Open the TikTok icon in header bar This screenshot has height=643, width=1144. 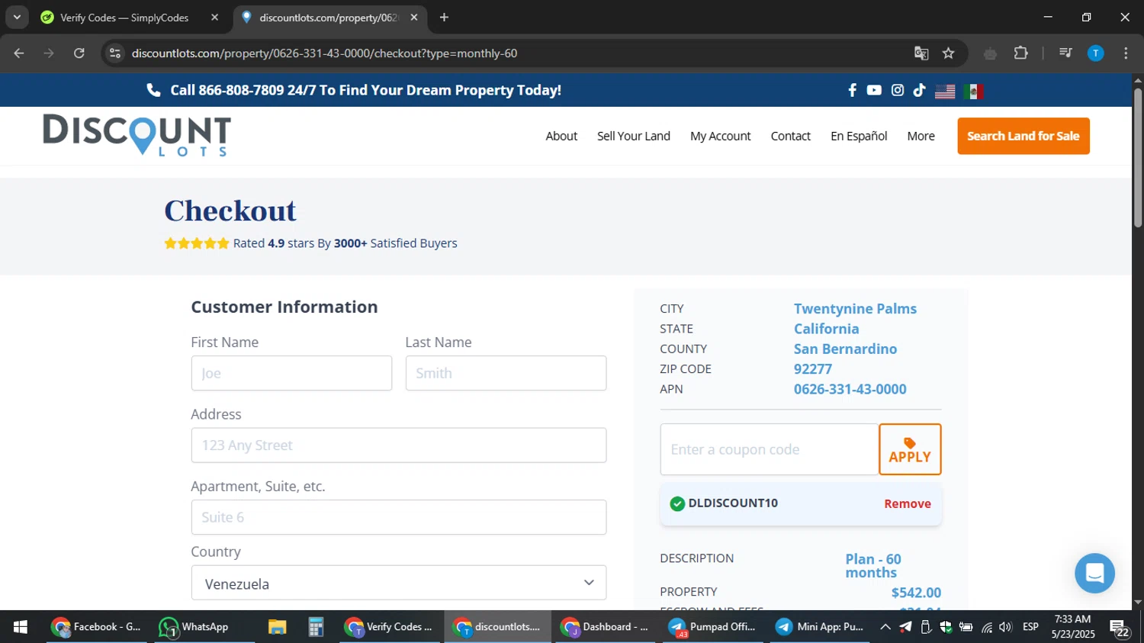coord(920,90)
